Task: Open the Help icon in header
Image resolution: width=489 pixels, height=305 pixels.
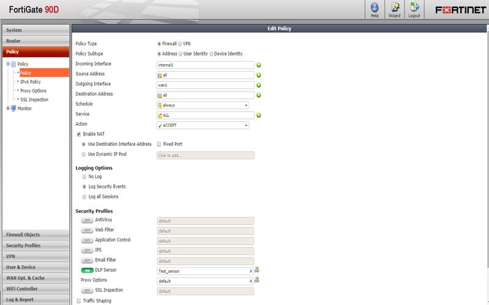Action: pos(375,10)
